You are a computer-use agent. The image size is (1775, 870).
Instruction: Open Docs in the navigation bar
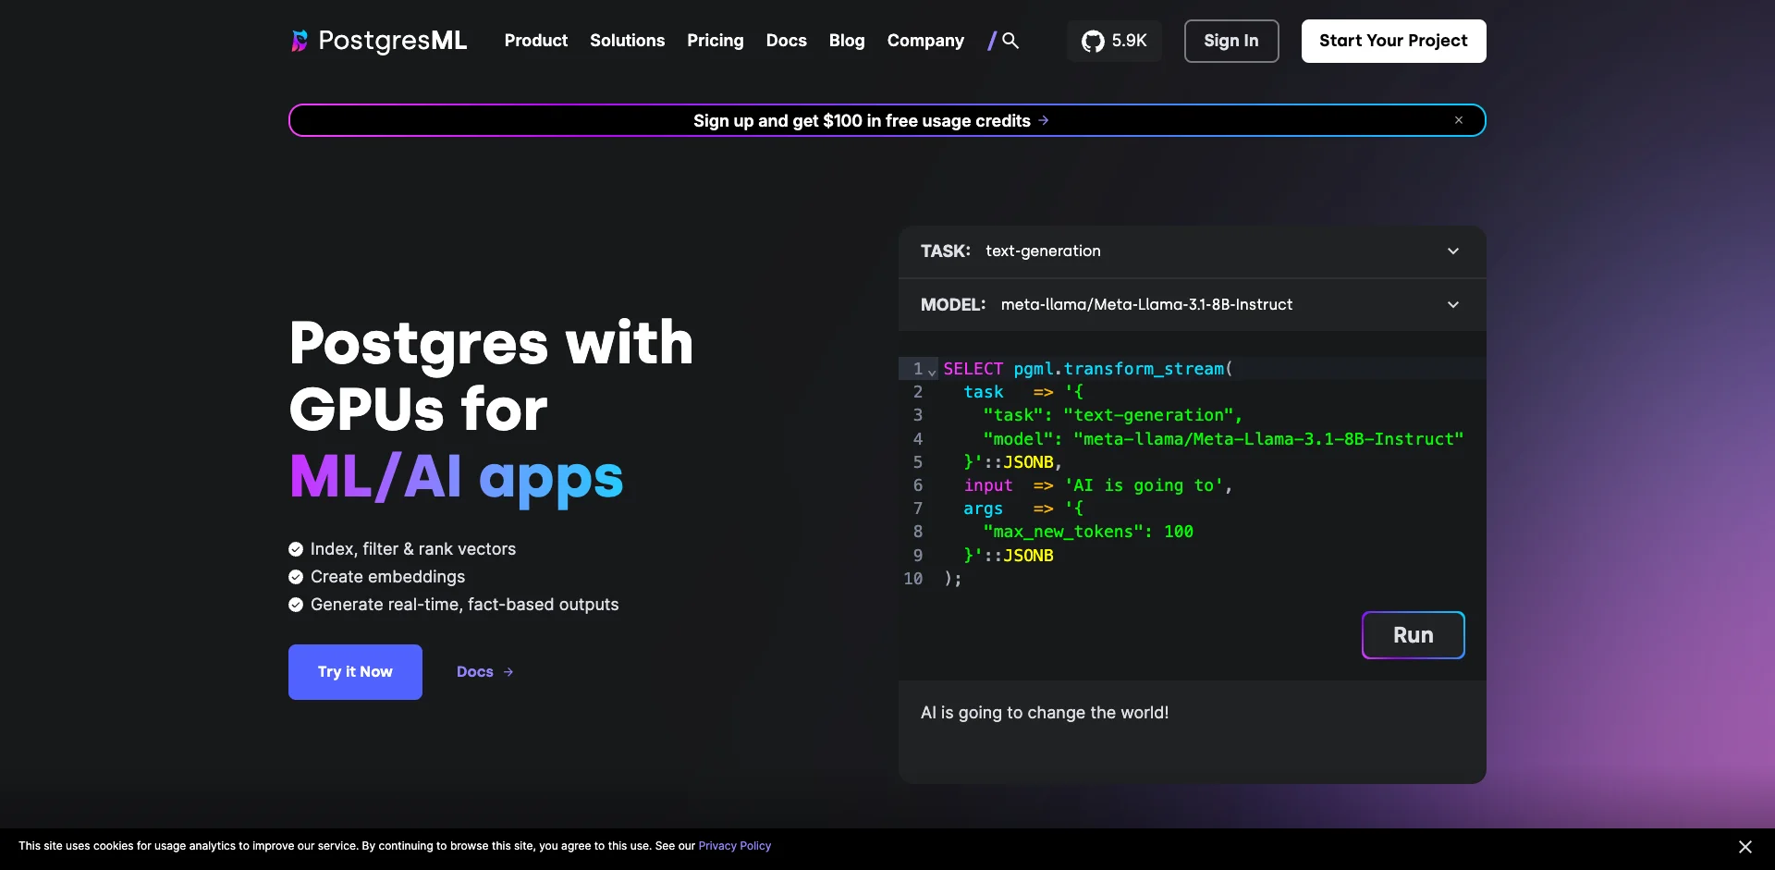pos(787,41)
